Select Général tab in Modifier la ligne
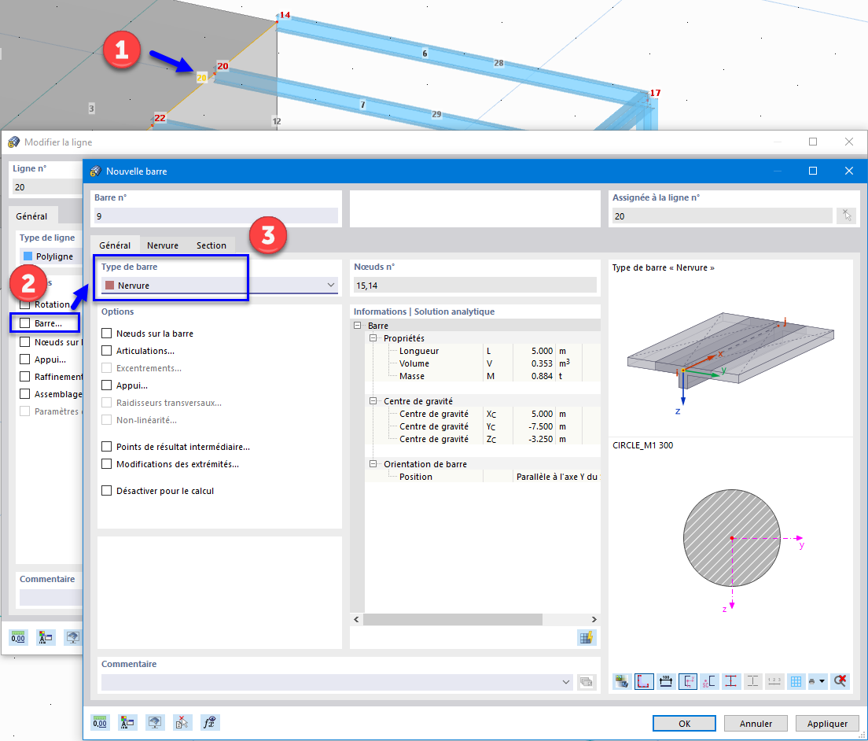868x741 pixels. 31,216
